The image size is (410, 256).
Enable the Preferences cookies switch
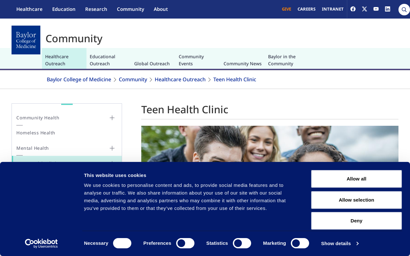[185, 243]
